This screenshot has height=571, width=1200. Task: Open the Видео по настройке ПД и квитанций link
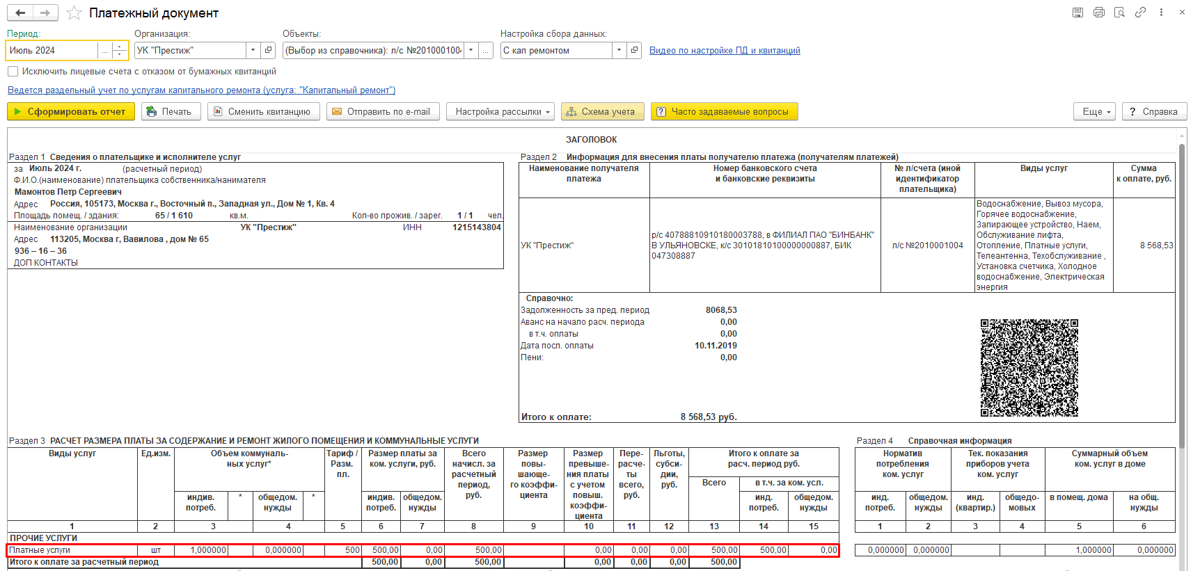[x=725, y=51]
